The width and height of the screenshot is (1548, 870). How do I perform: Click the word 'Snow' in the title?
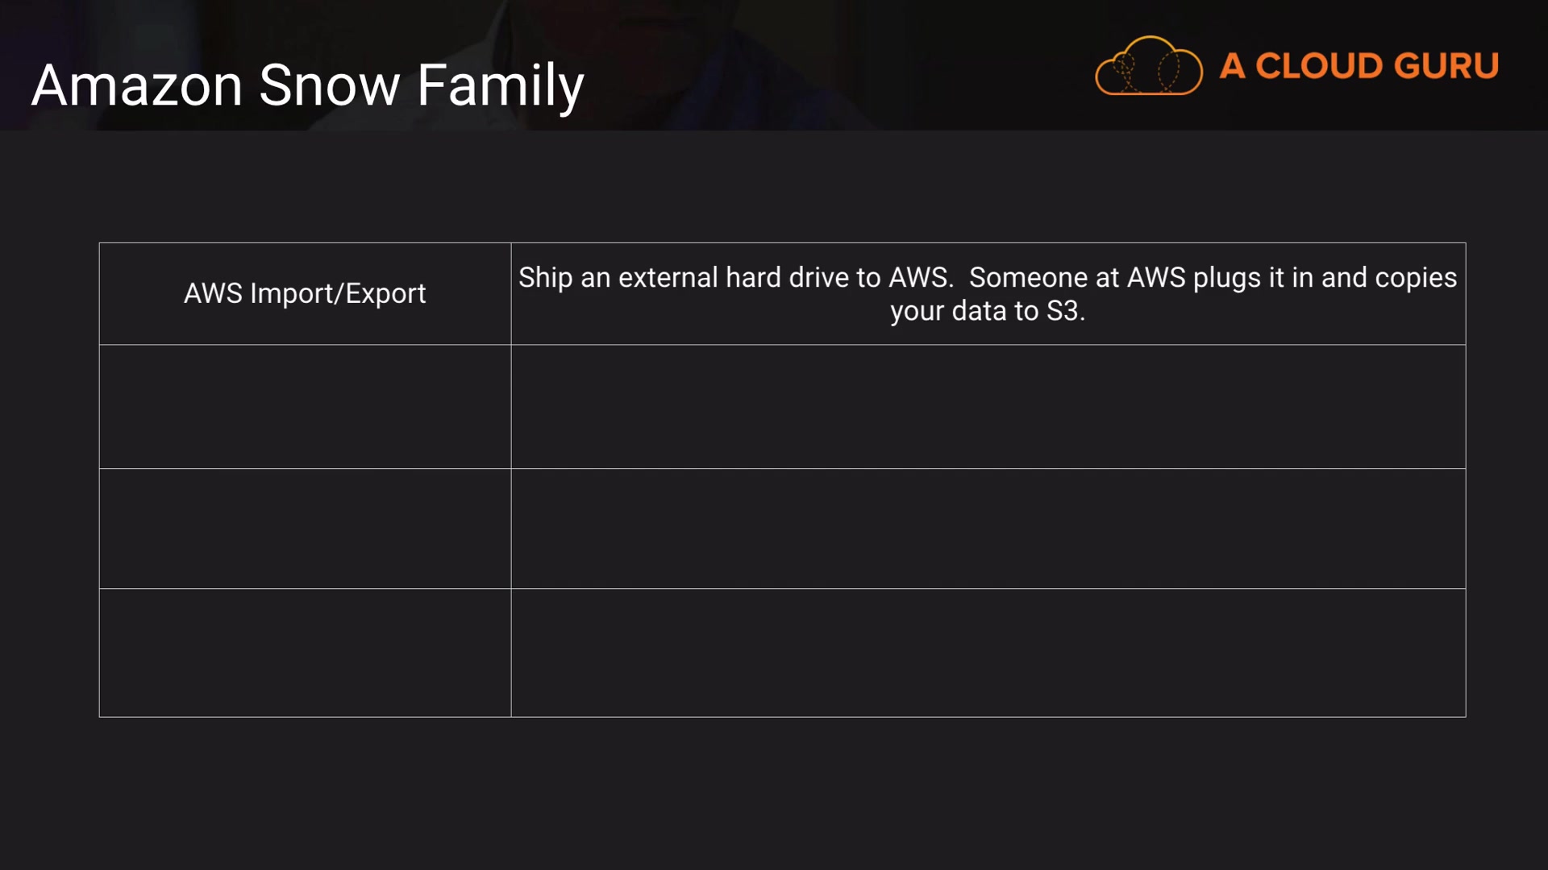(329, 85)
